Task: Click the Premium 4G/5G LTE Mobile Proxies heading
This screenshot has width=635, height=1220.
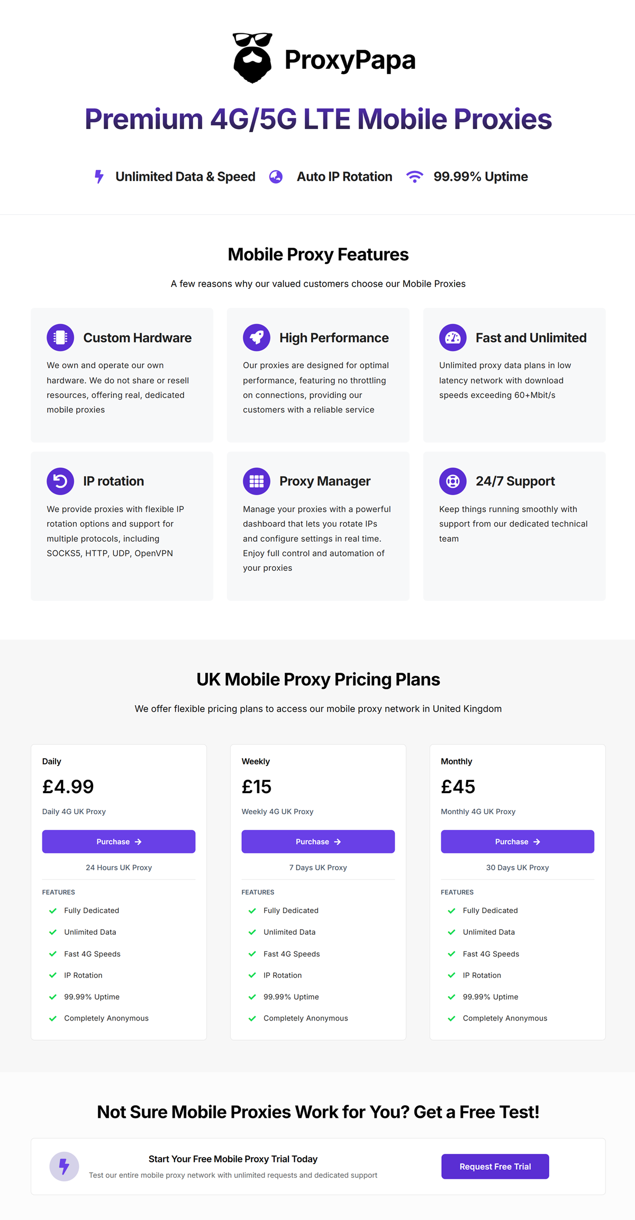Action: tap(318, 119)
